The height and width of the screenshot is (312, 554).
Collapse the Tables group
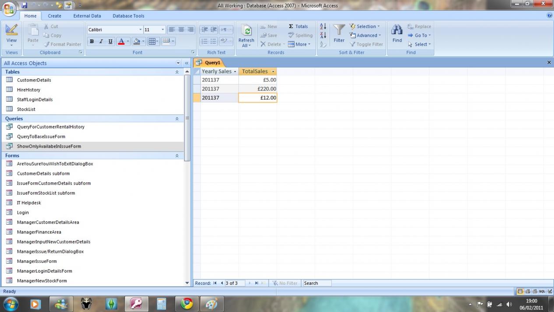pos(177,72)
